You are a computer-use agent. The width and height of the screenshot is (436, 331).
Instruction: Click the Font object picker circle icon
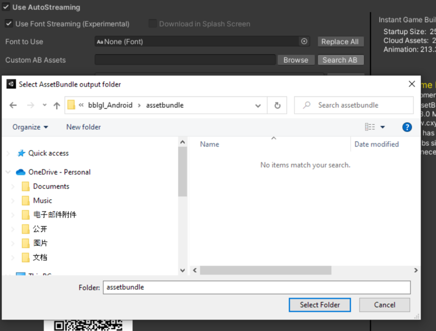click(x=304, y=42)
